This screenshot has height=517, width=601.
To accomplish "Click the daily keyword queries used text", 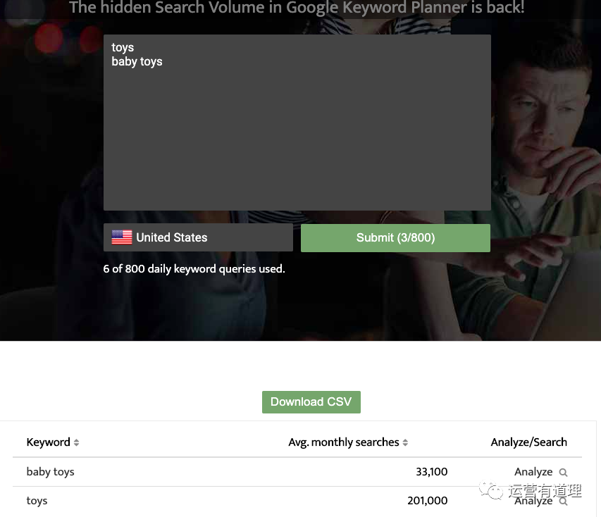I will (x=194, y=268).
